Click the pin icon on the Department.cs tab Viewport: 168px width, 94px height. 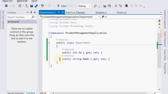click(x=59, y=12)
